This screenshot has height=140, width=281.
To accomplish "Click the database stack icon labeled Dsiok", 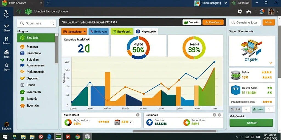I will coord(235,75).
